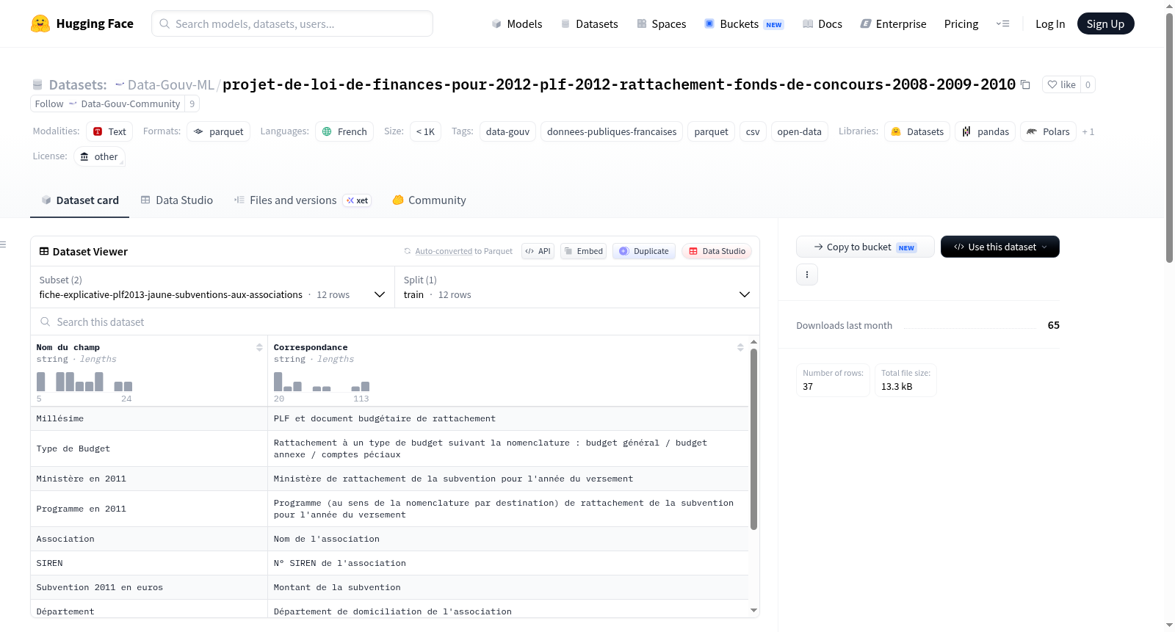Open the pandas library tag

coord(985,131)
